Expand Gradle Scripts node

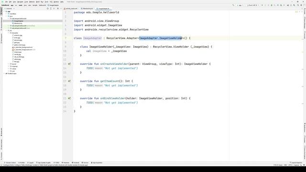pos(4,74)
